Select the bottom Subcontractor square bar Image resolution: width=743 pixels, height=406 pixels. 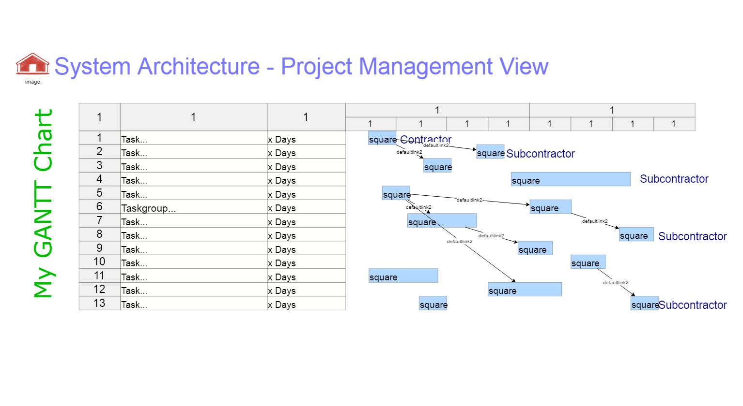[644, 304]
